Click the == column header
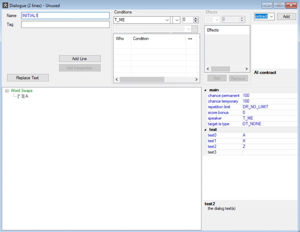The height and width of the screenshot is (232, 300). [x=191, y=39]
